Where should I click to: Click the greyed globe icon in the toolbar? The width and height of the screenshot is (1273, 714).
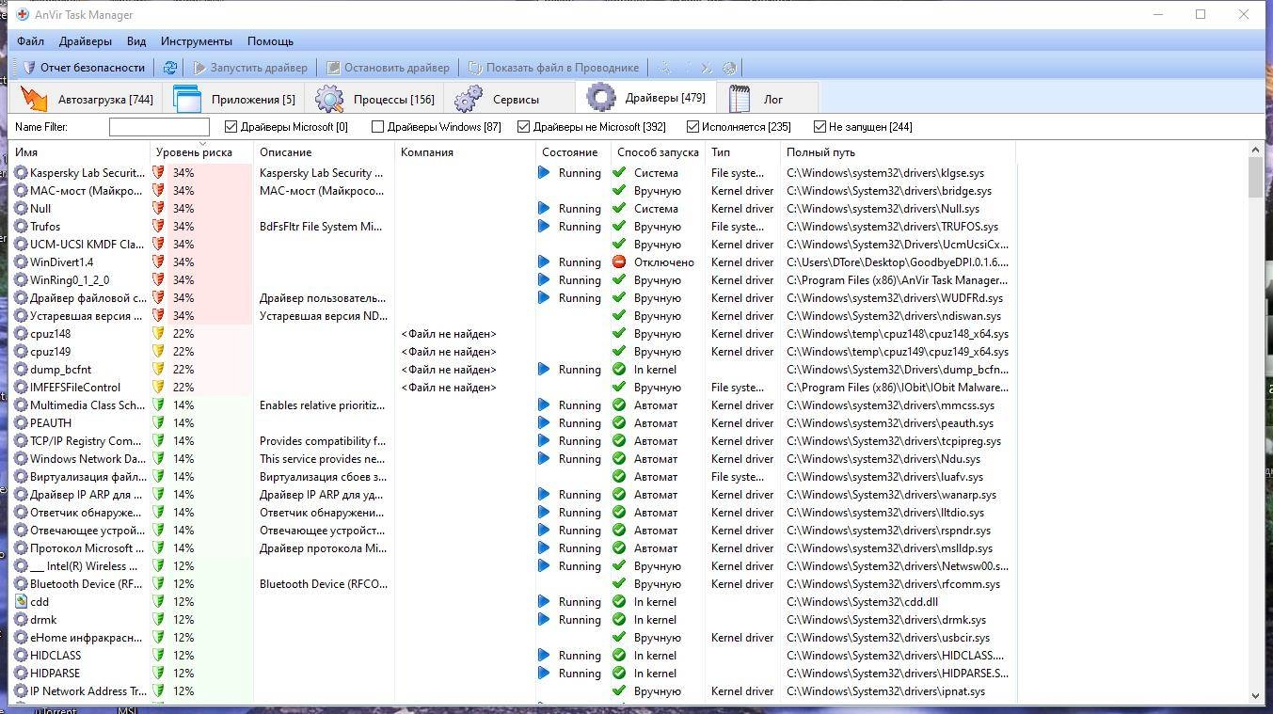tap(729, 68)
